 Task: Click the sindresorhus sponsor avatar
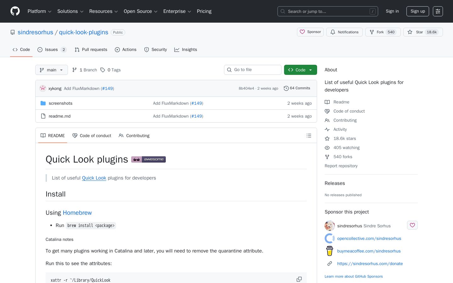tap(330, 226)
